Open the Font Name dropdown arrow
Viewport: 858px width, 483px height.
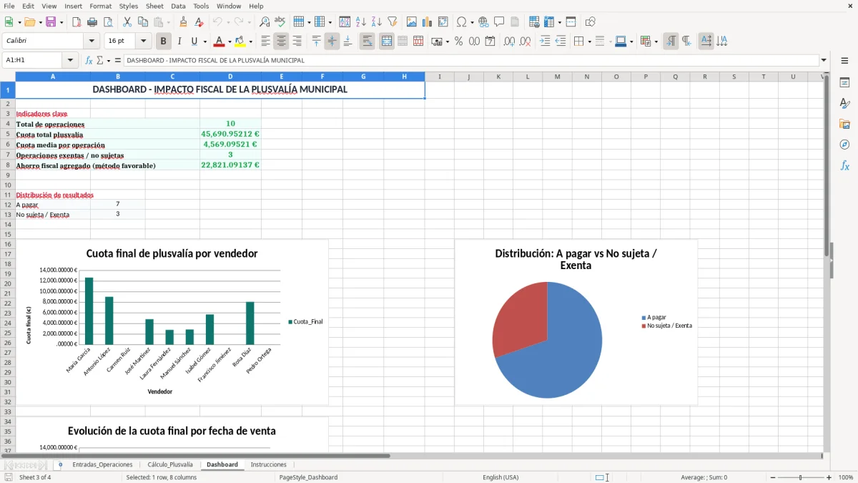click(91, 42)
